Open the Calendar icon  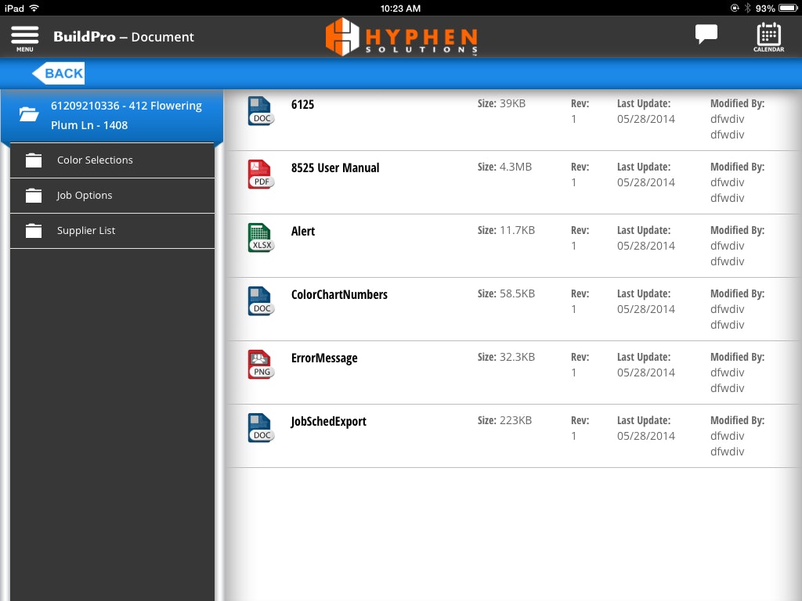point(768,36)
